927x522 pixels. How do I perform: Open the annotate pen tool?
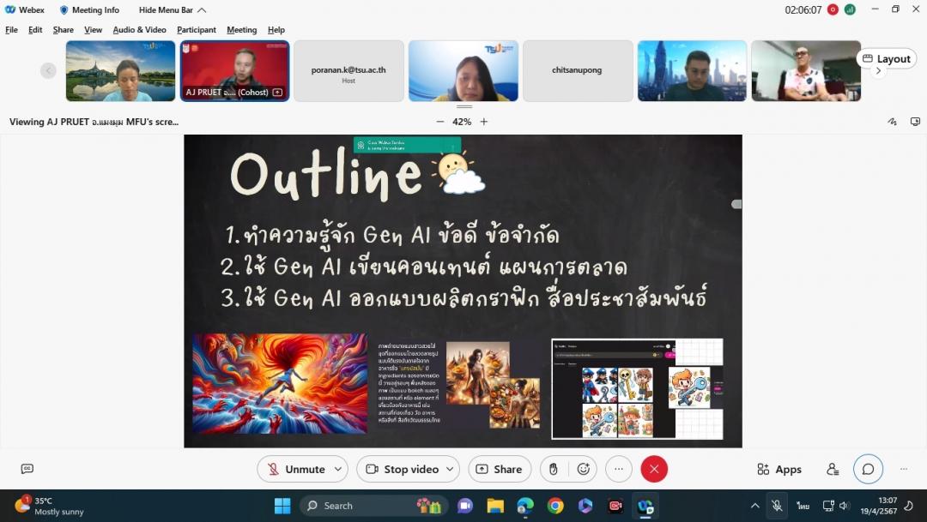click(x=893, y=122)
